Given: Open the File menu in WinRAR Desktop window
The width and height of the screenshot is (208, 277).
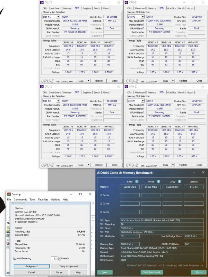Looking at the screenshot, I should [9, 199].
